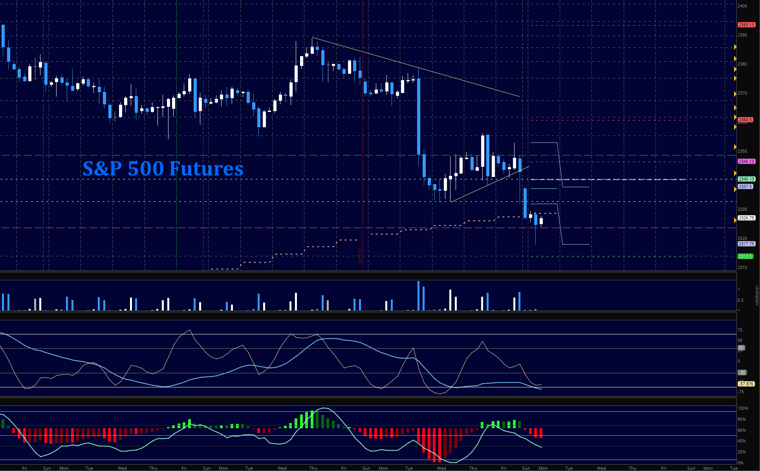Click the 100% label on the bottom indicator
The image size is (760, 471).
pyautogui.click(x=743, y=408)
